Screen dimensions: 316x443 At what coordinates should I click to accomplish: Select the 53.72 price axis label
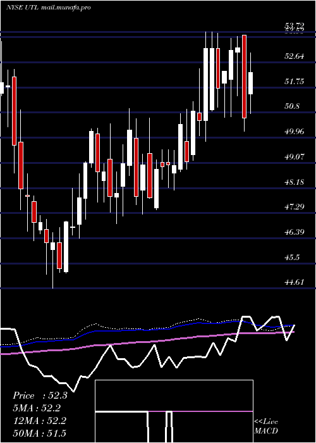tap(295, 26)
